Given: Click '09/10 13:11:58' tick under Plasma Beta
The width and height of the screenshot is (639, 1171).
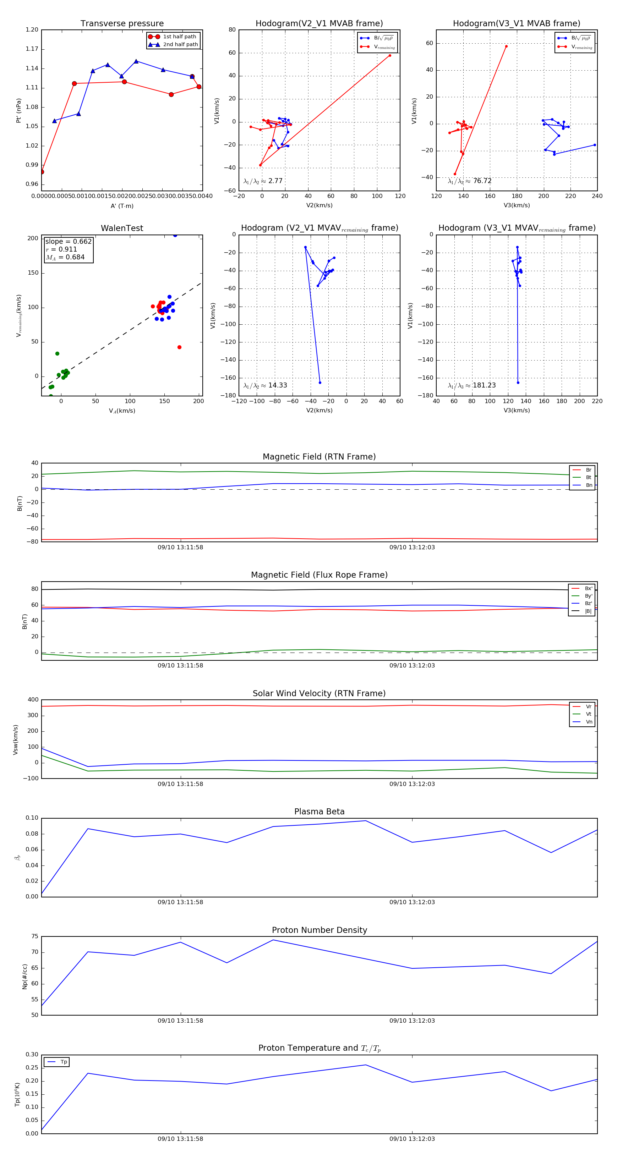Looking at the screenshot, I should click(x=181, y=902).
